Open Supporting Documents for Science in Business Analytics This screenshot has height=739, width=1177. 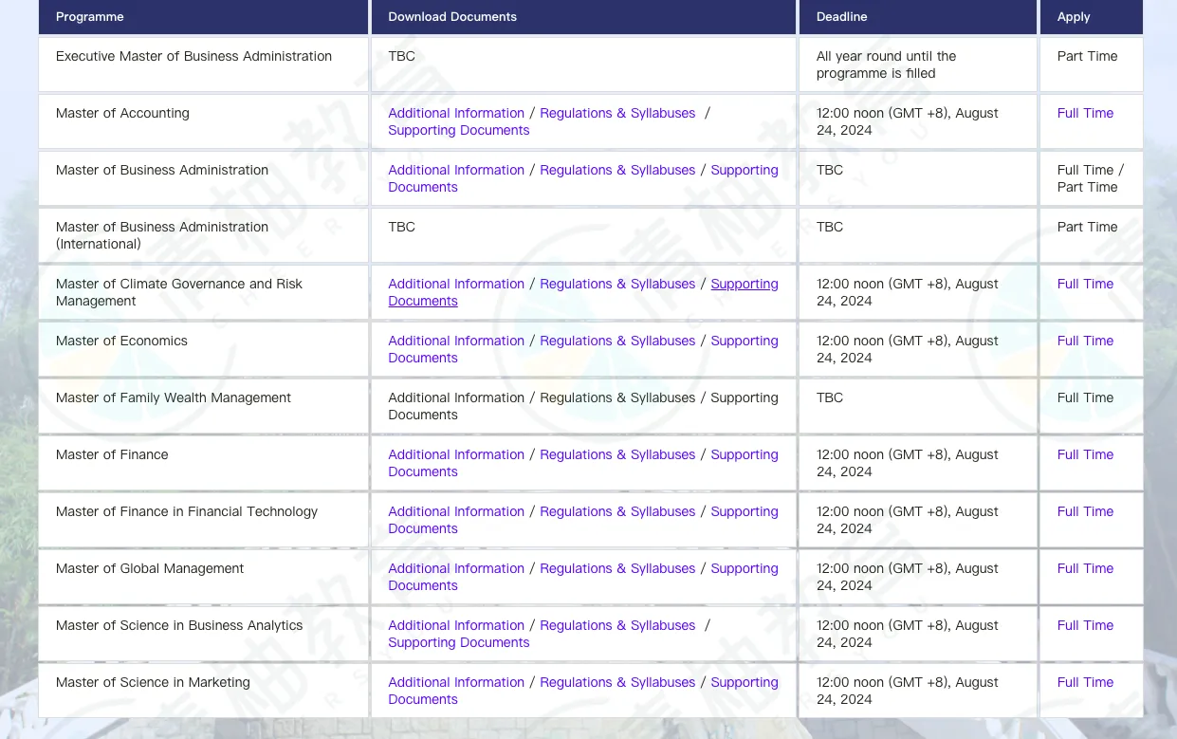(x=458, y=642)
